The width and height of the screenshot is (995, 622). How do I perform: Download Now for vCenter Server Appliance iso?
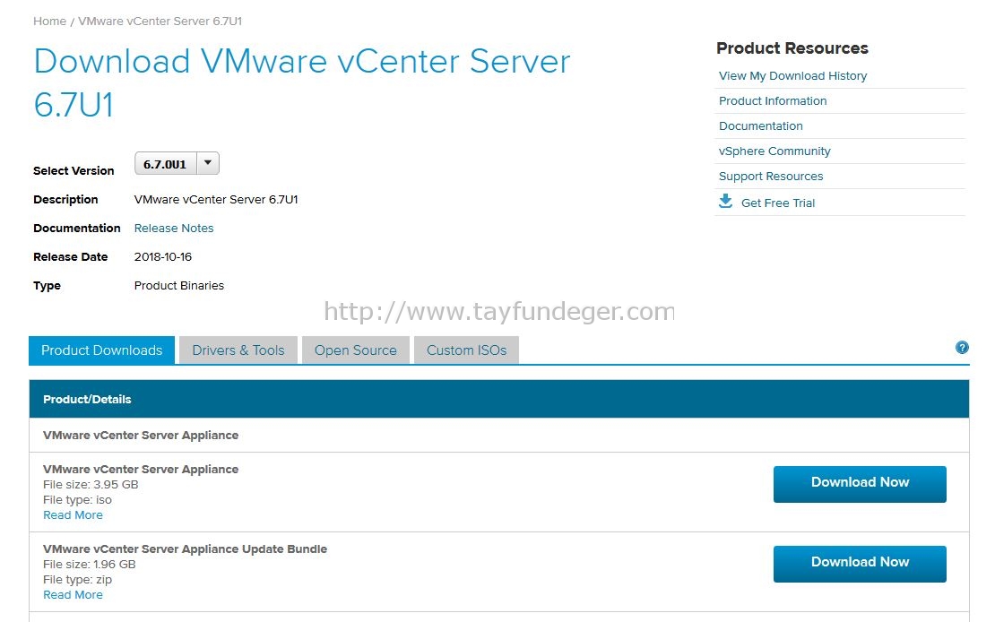[860, 484]
